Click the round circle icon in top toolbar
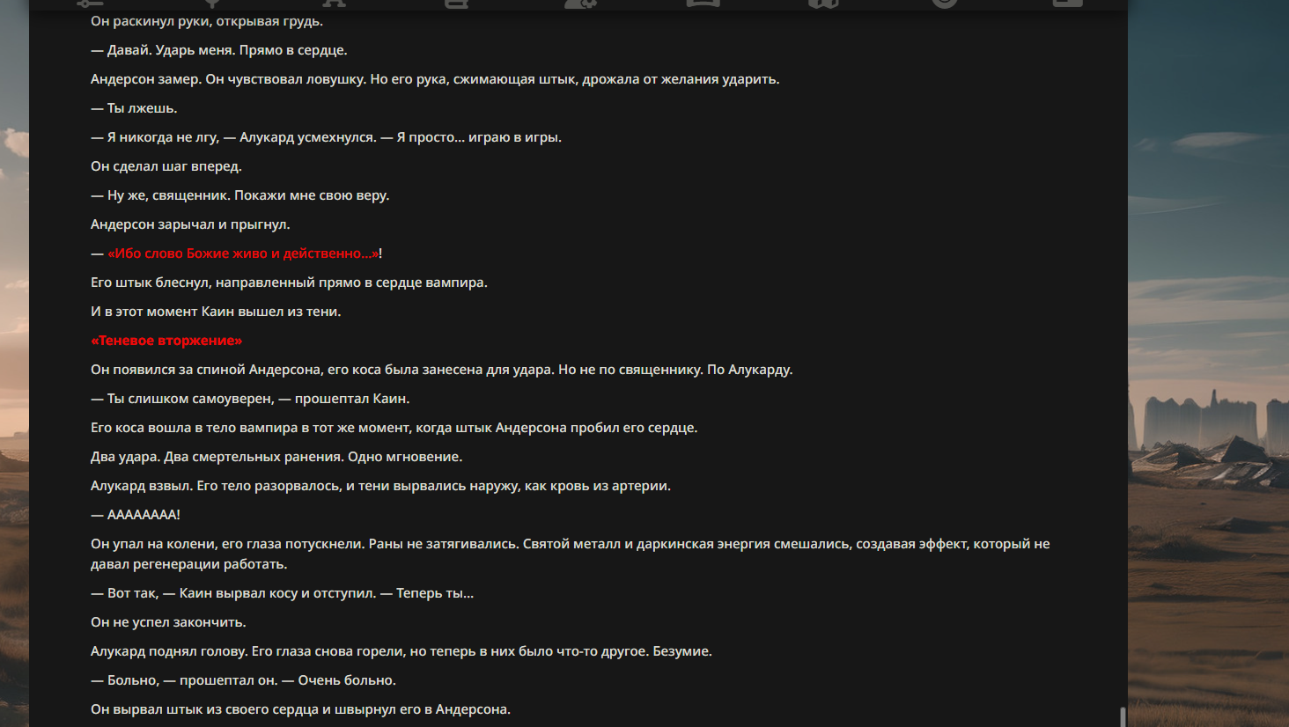 click(x=945, y=4)
